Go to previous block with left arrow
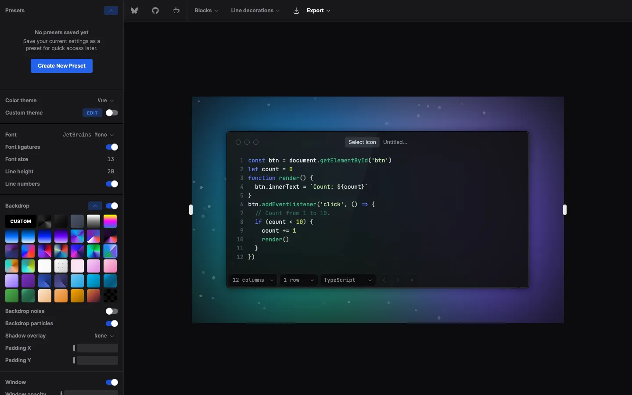Viewport: 632px width, 395px height. [x=384, y=280]
